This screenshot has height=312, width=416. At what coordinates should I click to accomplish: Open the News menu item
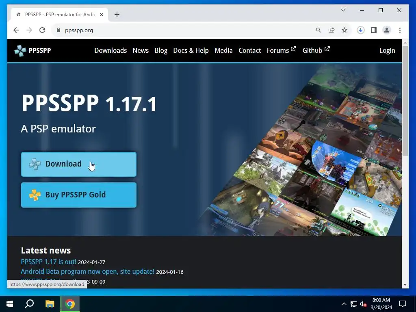(141, 50)
